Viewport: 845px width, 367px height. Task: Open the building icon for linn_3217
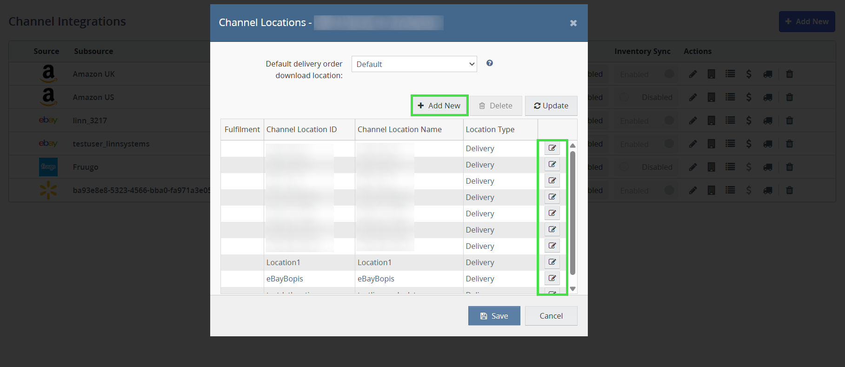[x=712, y=120]
